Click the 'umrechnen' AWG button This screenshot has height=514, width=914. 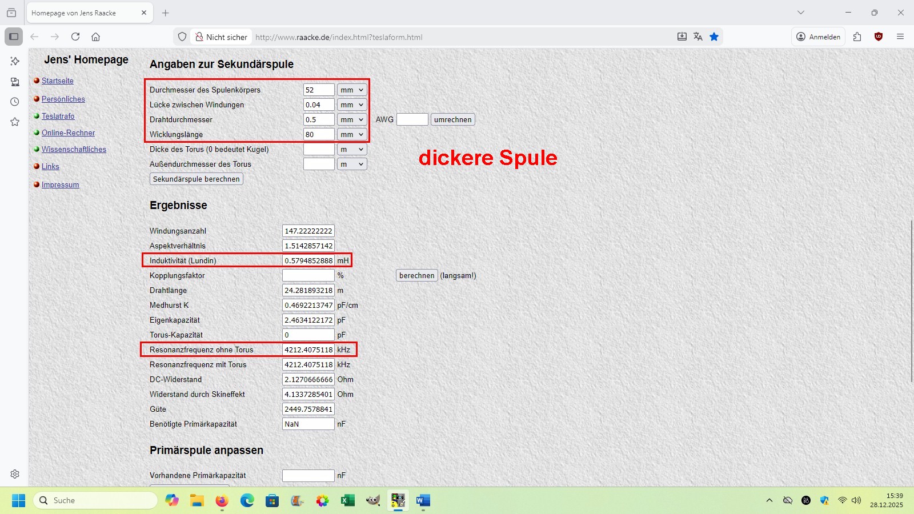[453, 119]
